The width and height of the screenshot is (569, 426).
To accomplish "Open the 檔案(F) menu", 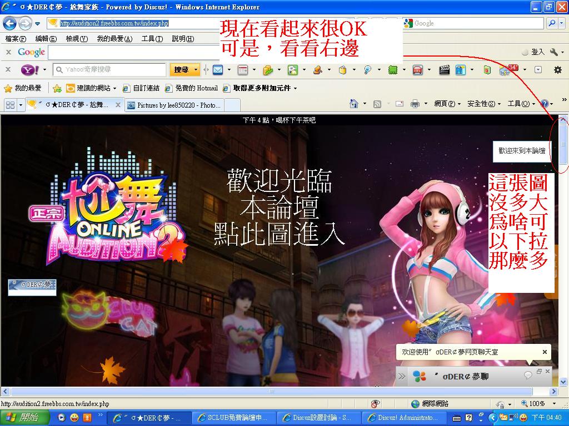I will tap(16, 38).
